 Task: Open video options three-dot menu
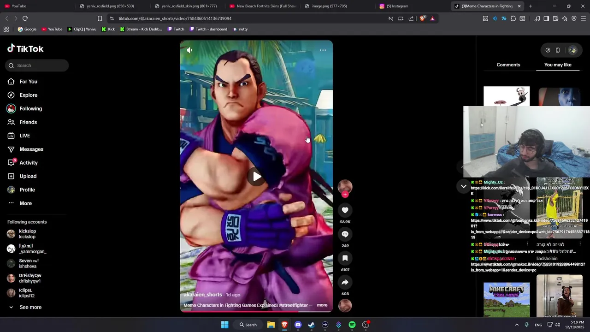[x=323, y=50]
